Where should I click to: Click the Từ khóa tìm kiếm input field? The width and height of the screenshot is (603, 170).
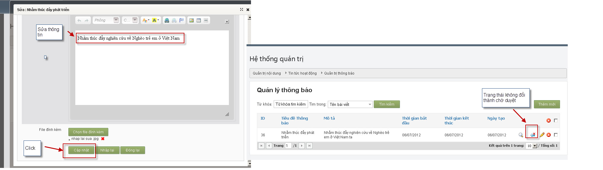(x=290, y=104)
